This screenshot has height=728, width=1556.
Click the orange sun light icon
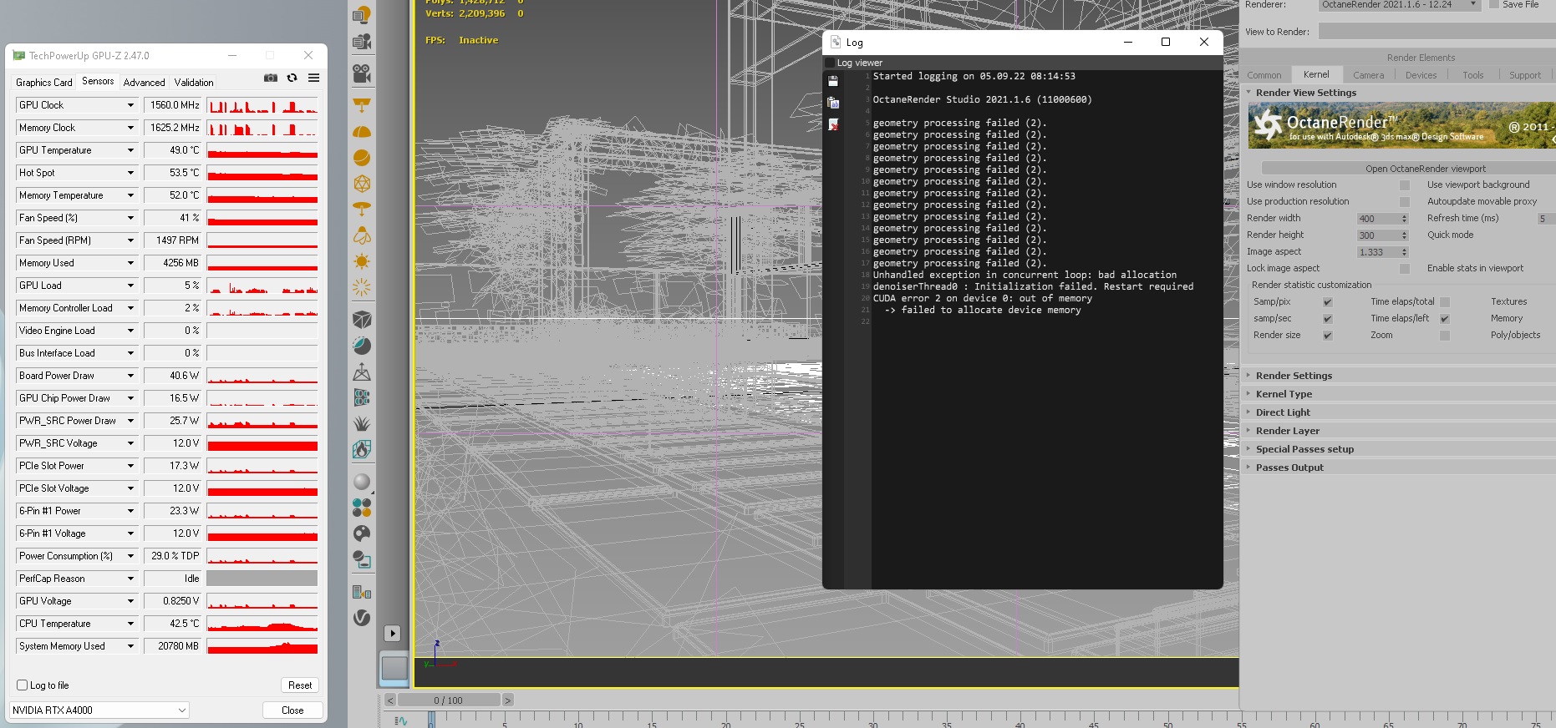click(362, 261)
